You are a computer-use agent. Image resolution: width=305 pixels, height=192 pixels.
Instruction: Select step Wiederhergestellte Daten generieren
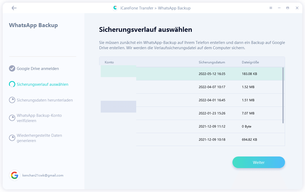pos(39,138)
